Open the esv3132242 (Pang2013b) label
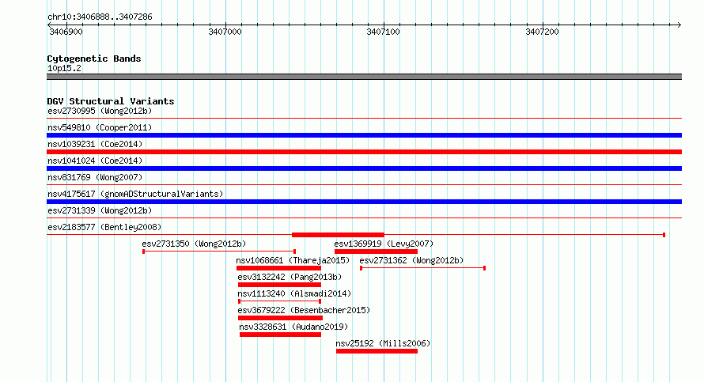Image resolution: width=704 pixels, height=382 pixels. tap(290, 277)
